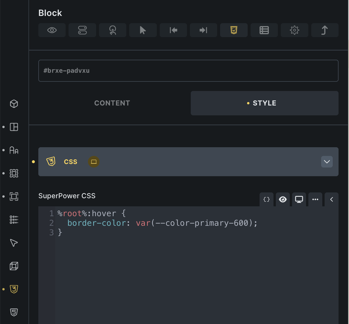Screen dimensions: 349x324
Task: Click the solid arrow cursor toolbar icon
Action: (x=143, y=30)
